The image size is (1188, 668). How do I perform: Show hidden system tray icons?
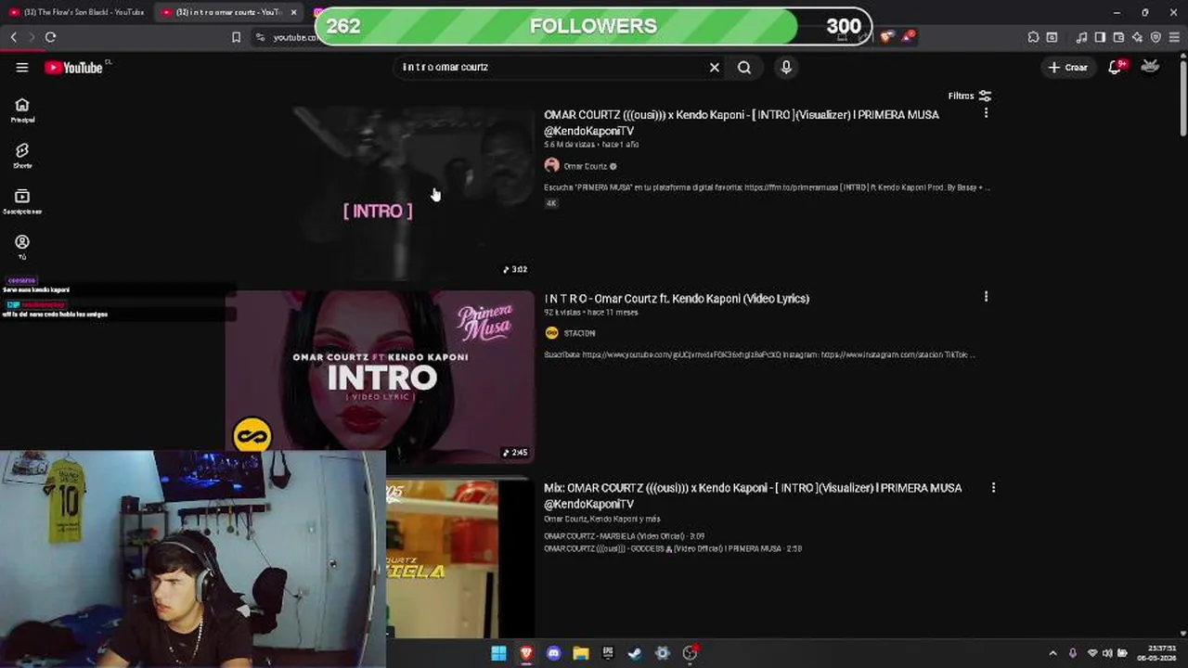click(1052, 653)
